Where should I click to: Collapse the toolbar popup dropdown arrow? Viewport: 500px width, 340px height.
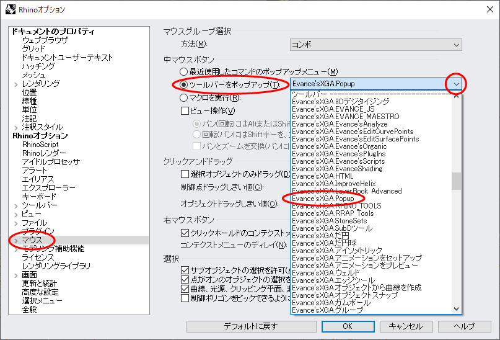[x=457, y=84]
